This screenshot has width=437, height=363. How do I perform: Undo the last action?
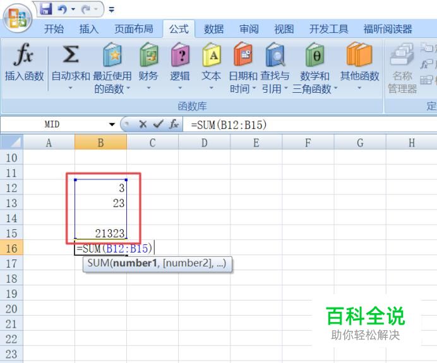point(62,9)
